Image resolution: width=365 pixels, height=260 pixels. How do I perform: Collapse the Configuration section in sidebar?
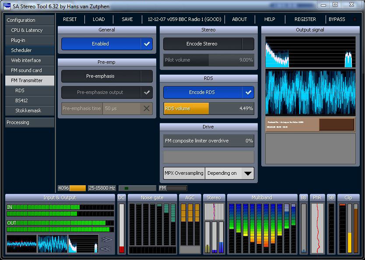click(30, 20)
